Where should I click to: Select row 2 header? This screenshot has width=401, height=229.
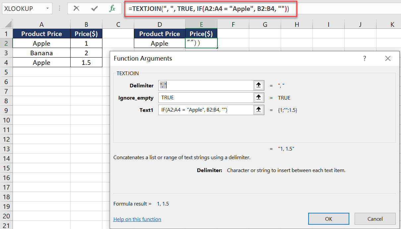(x=6, y=43)
